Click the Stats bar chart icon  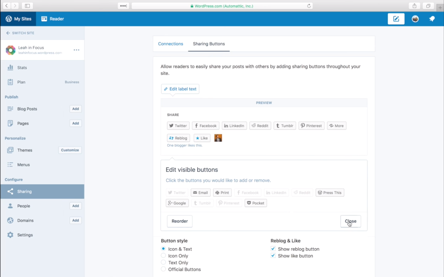tap(10, 68)
